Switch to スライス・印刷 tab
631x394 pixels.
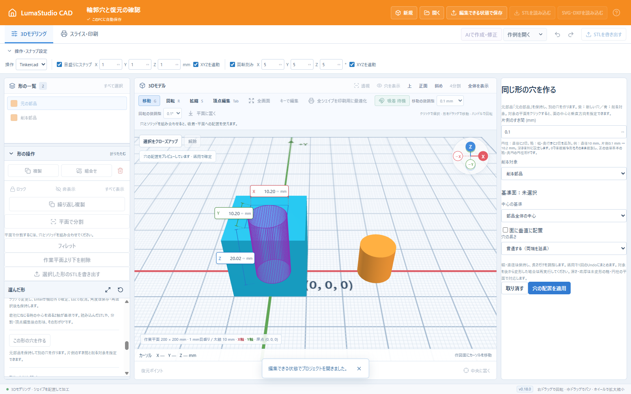click(x=79, y=34)
